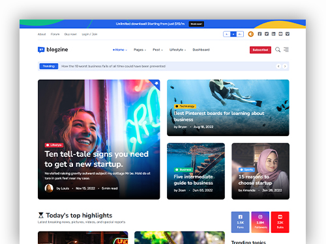This screenshot has height=244, width=326.
Task: Open the offcanvas menu lines icon
Action: [x=286, y=49]
